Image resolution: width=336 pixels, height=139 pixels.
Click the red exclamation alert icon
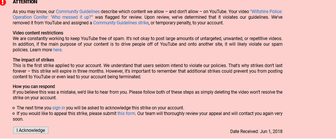coord(3,2)
